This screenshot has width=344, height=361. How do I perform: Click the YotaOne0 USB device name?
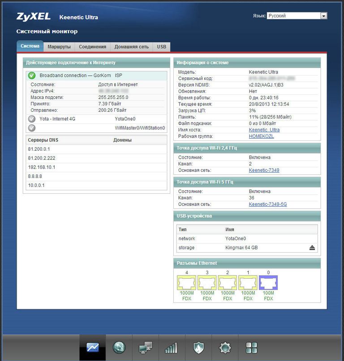(x=236, y=238)
